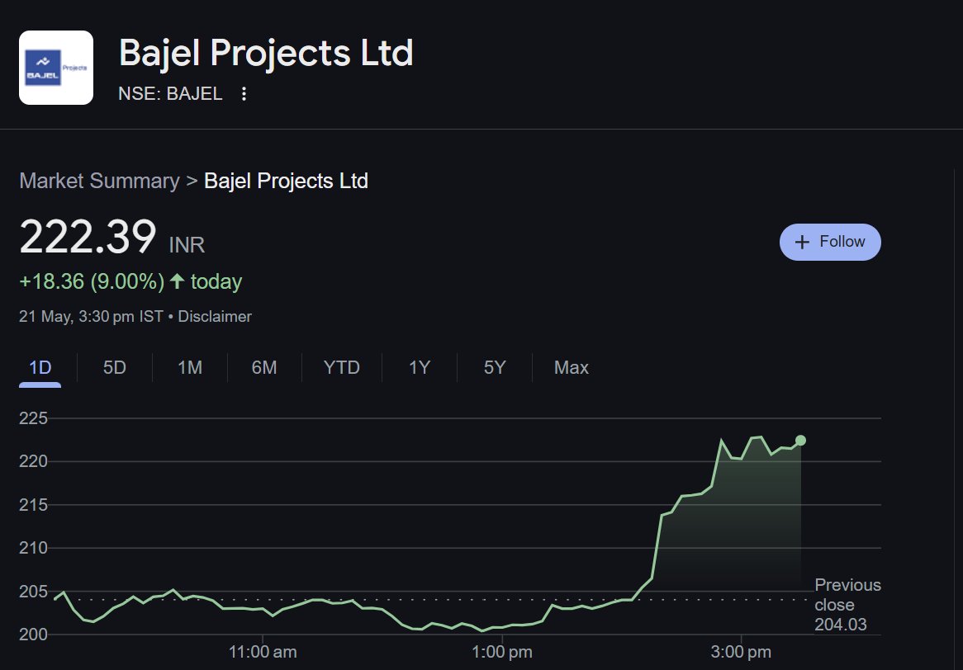
Task: Switch to the YTD time range tab
Action: 341,367
